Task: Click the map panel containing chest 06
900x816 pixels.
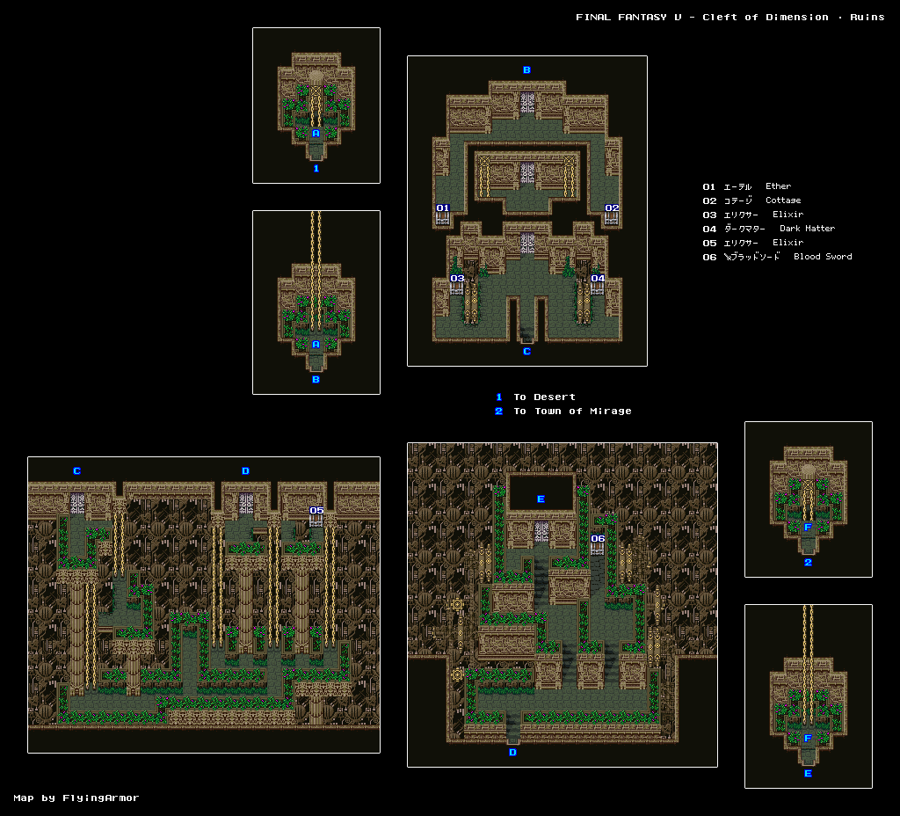Action: [562, 605]
